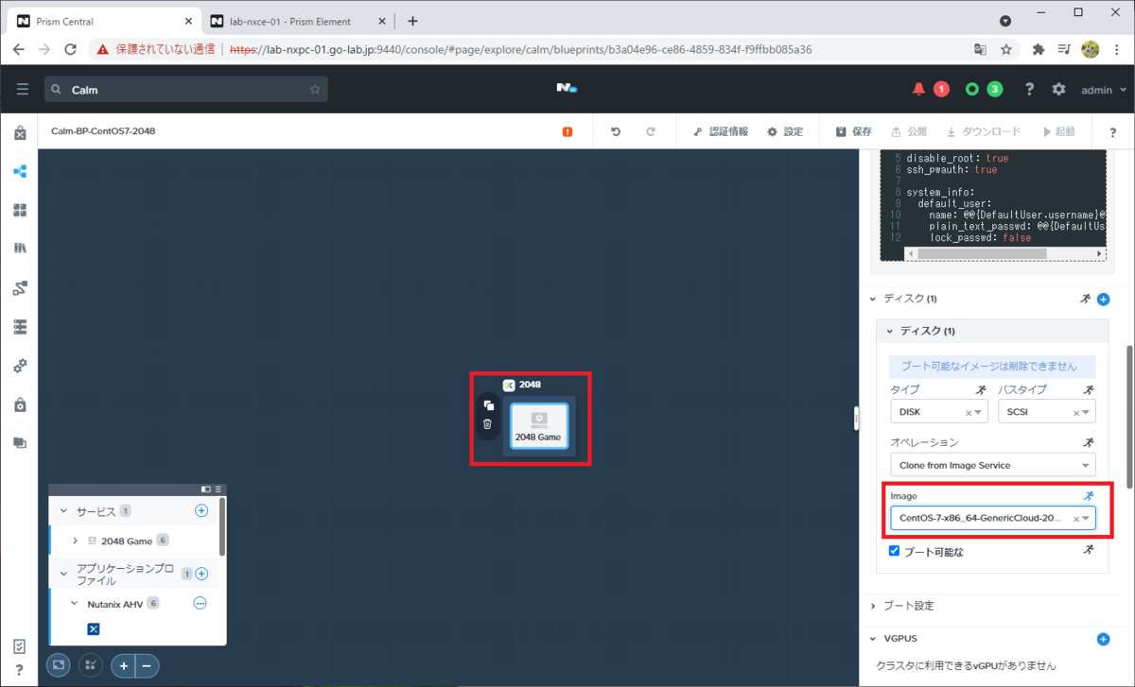The height and width of the screenshot is (687, 1135).
Task: Open blueprint 設定 settings
Action: tap(785, 132)
